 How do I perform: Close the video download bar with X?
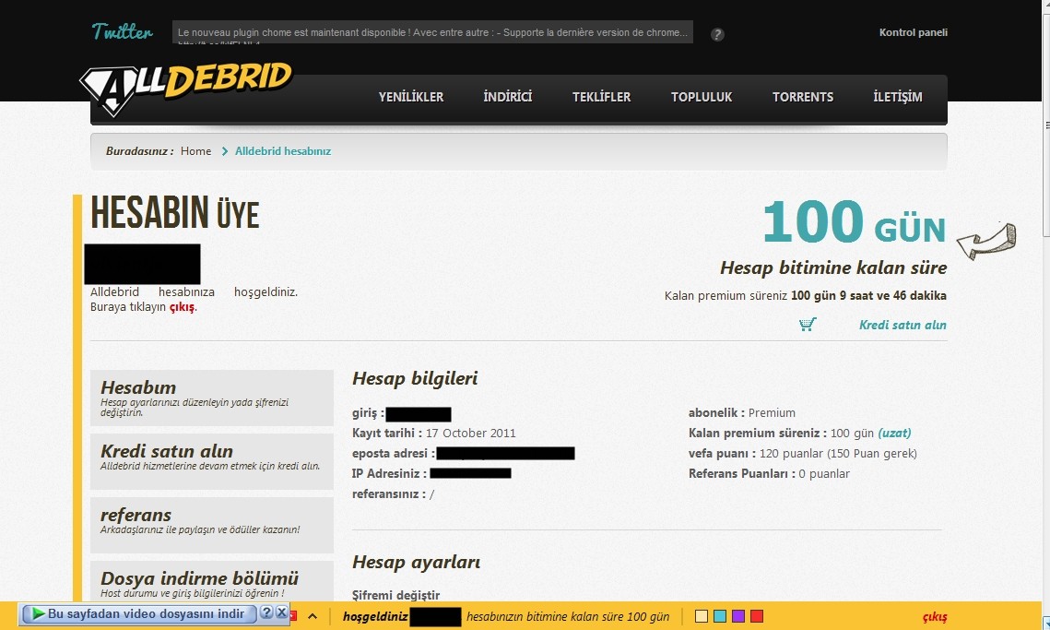[x=282, y=612]
